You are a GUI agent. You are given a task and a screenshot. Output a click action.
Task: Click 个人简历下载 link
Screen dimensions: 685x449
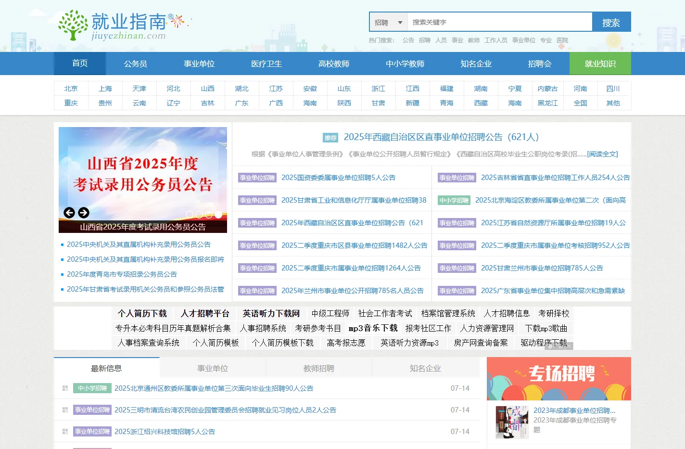coord(142,313)
